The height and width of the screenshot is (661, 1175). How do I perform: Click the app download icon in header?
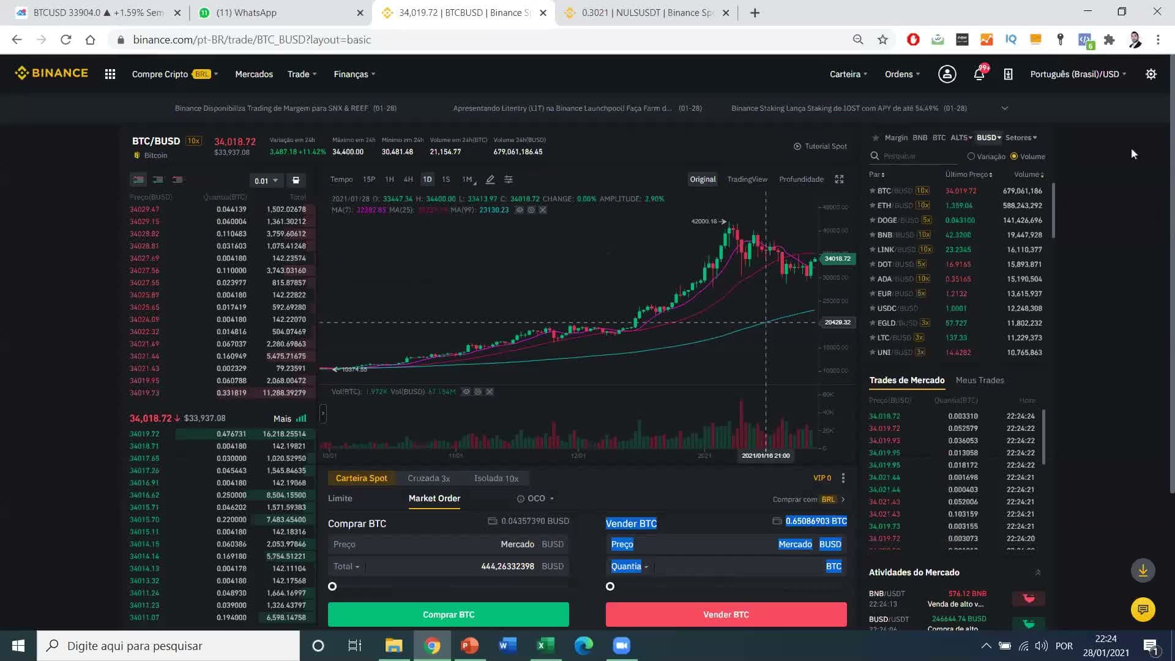(1008, 74)
